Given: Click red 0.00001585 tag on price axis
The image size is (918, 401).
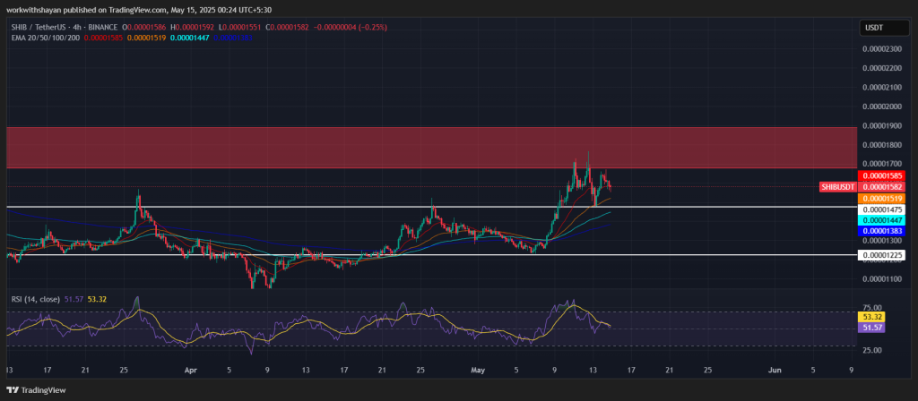Looking at the screenshot, I should point(881,175).
